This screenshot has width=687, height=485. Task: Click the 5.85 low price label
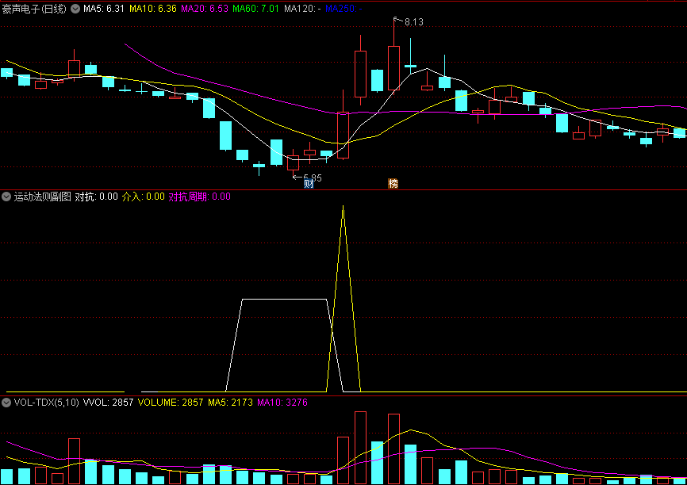[313, 178]
